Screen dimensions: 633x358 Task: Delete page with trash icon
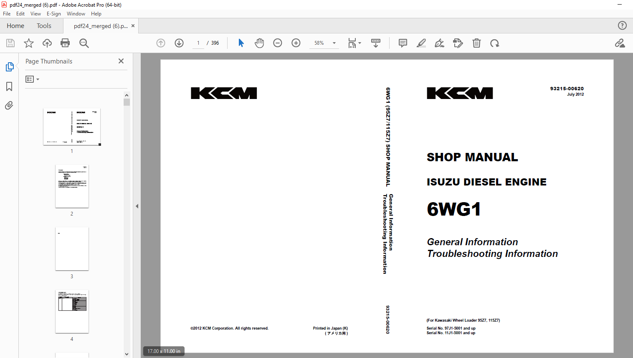tap(476, 43)
